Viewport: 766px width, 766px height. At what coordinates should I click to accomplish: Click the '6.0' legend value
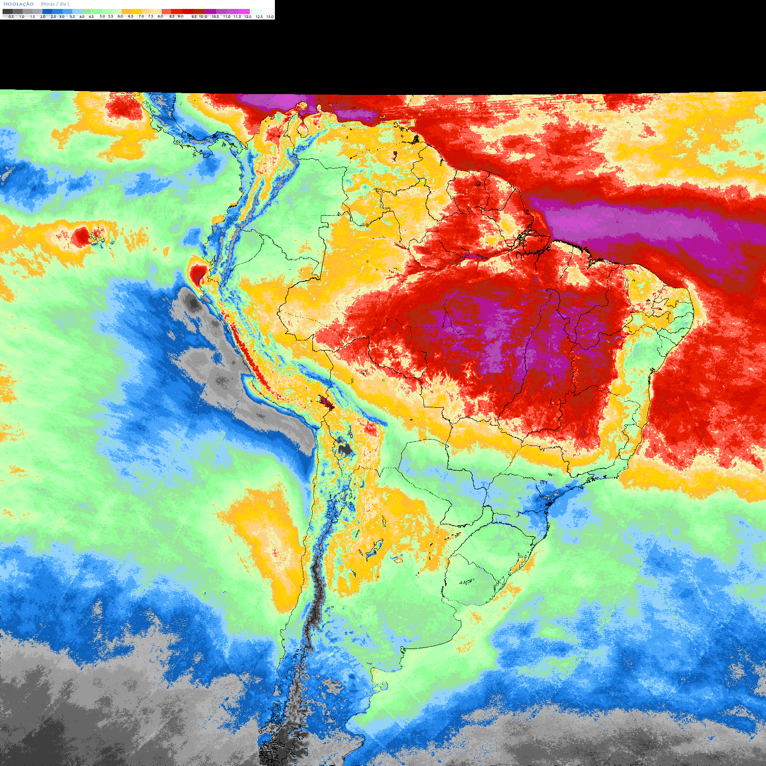pyautogui.click(x=120, y=16)
